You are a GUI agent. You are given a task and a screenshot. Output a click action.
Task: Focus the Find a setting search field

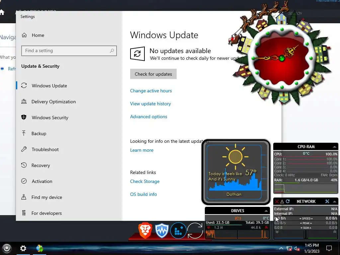(x=69, y=51)
